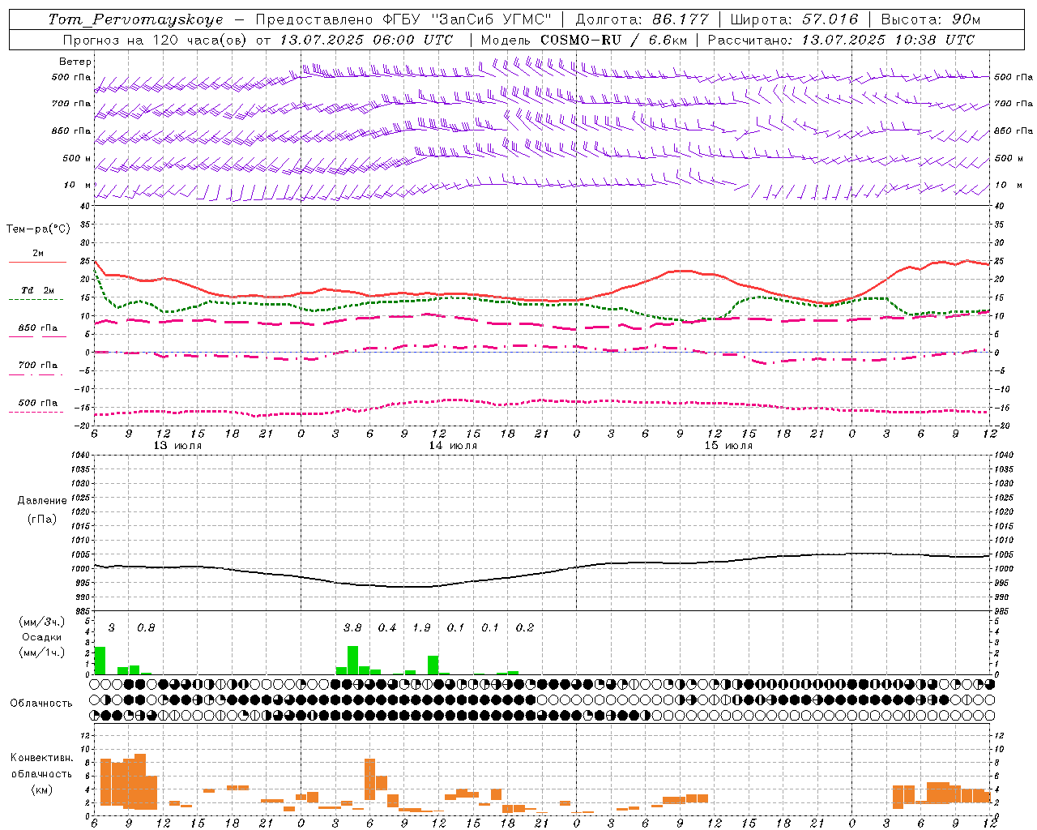This screenshot has height=830, width=1037.
Task: Click the (км) unit under convective cloud label
Action: pos(42,789)
